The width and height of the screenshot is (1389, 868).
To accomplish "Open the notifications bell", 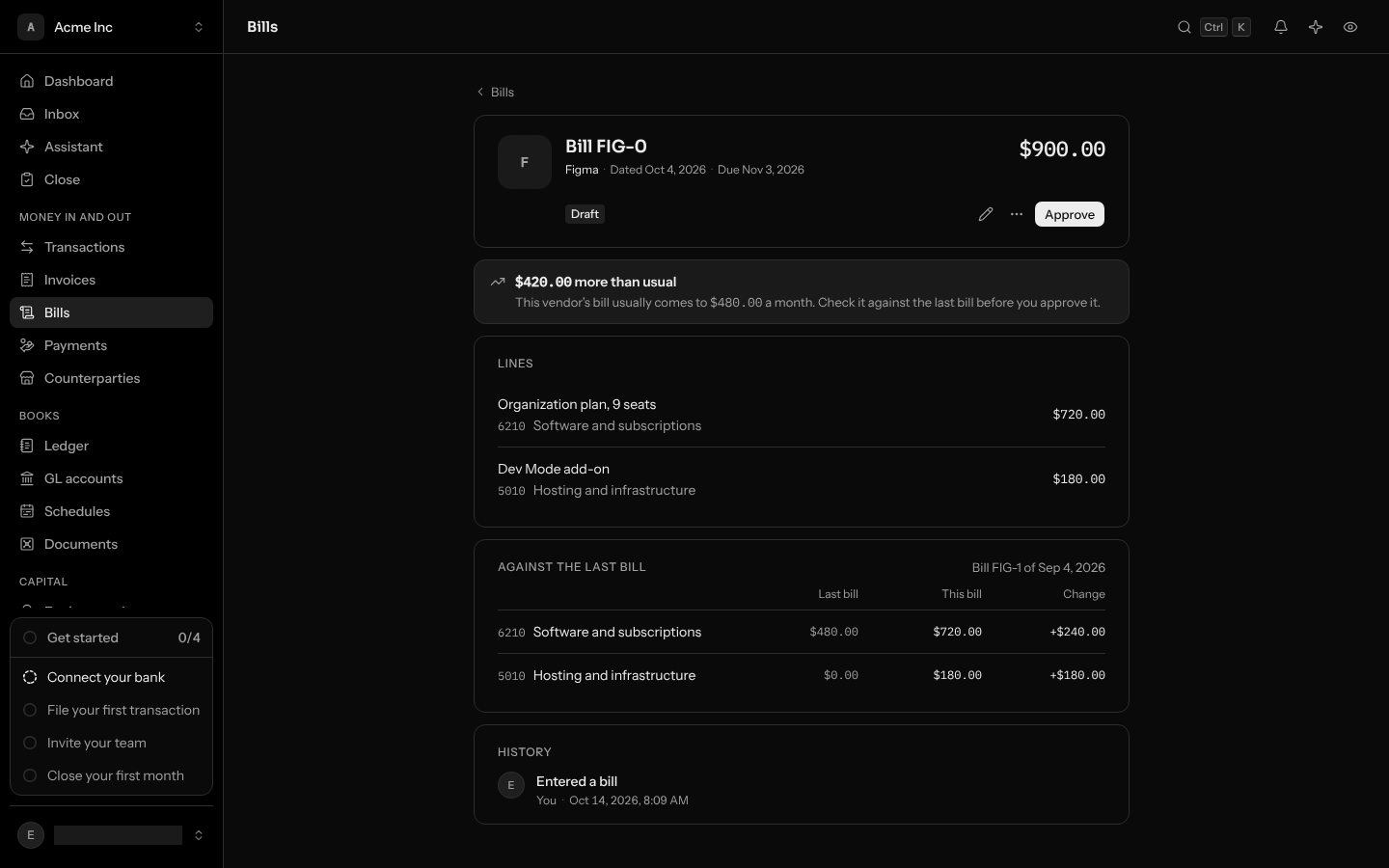I will pos(1281,27).
